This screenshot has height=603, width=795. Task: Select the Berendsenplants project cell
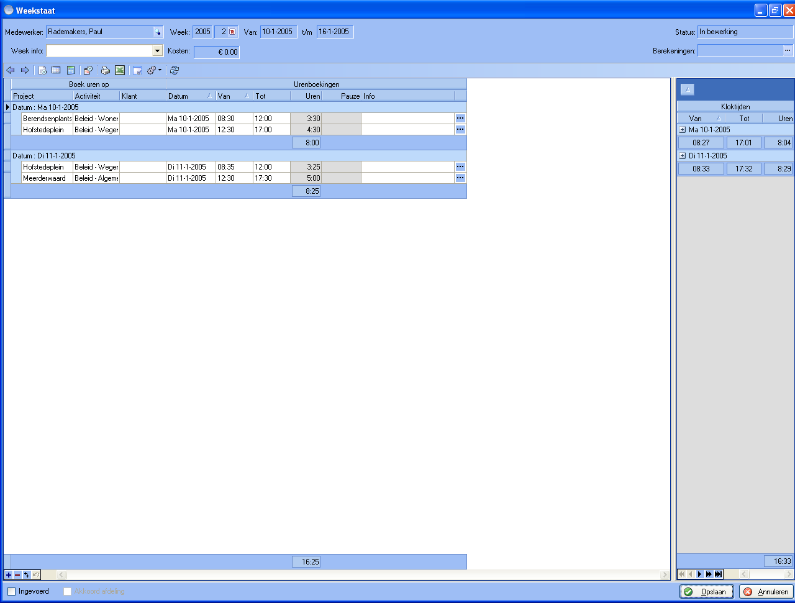(47, 118)
